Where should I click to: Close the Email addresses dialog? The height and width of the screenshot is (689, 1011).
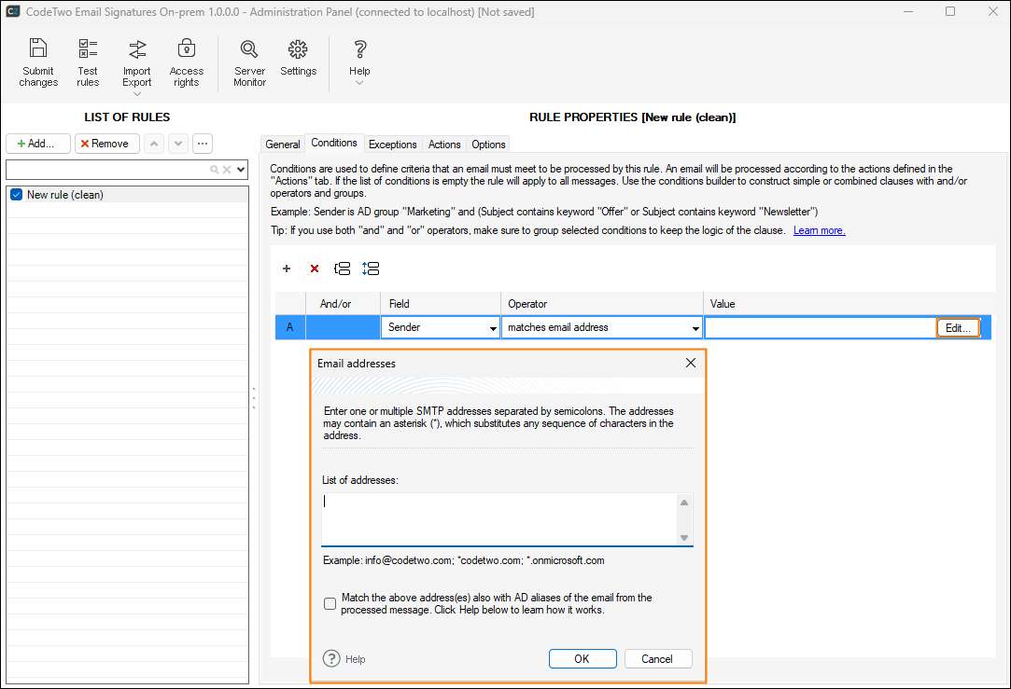point(691,363)
